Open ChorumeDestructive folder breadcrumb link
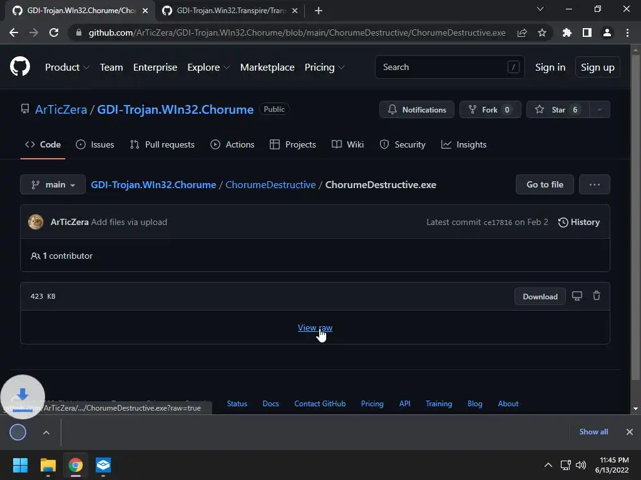Screen dimensions: 641x480 (270, 184)
